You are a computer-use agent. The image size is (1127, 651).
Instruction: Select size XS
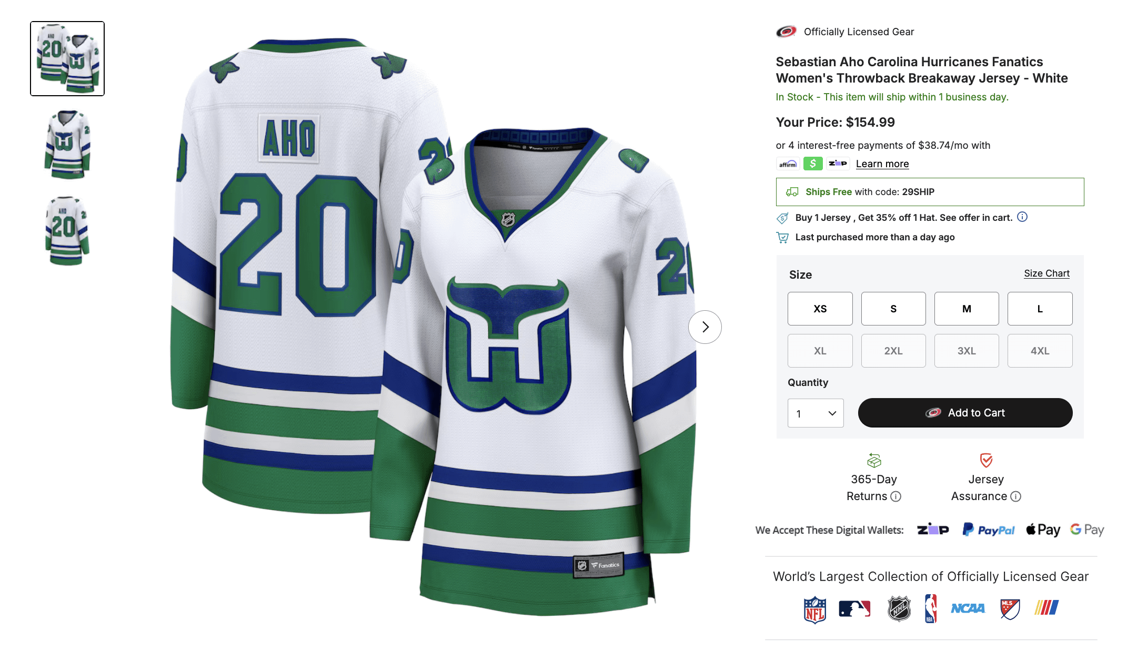tap(820, 309)
